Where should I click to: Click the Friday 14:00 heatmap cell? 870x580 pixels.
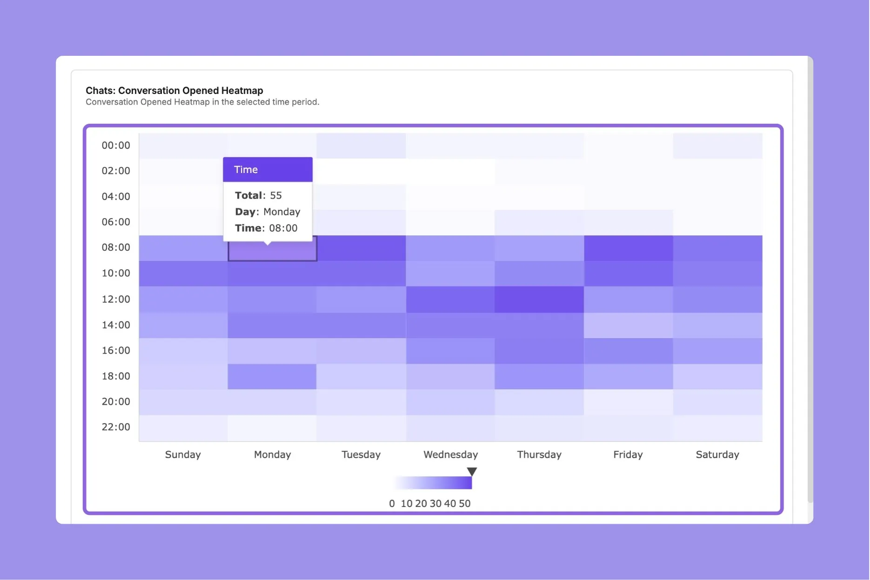tap(629, 325)
